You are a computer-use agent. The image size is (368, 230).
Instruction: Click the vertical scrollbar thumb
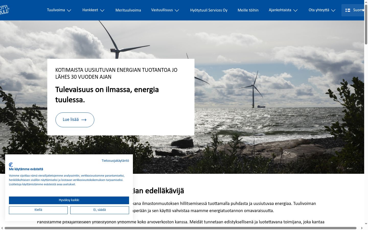click(366, 24)
